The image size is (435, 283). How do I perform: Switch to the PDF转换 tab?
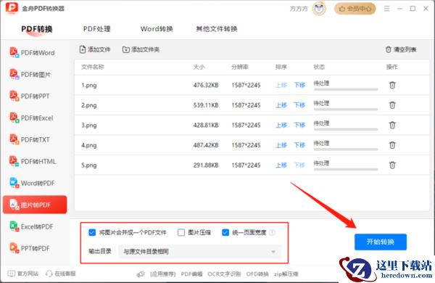pyautogui.click(x=37, y=29)
